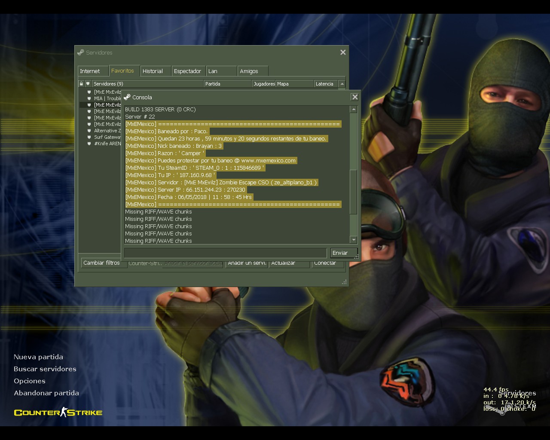Select Nueva partida in main menu
Viewport: 550px width, 440px height.
[x=38, y=357]
